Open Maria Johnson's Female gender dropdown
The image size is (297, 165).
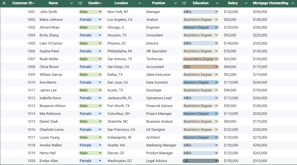point(100,20)
